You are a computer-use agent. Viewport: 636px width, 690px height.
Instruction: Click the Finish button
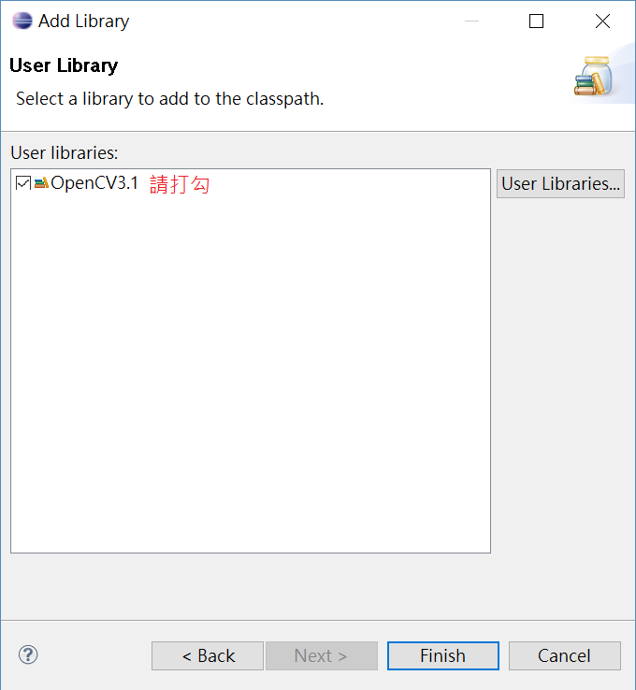[442, 655]
